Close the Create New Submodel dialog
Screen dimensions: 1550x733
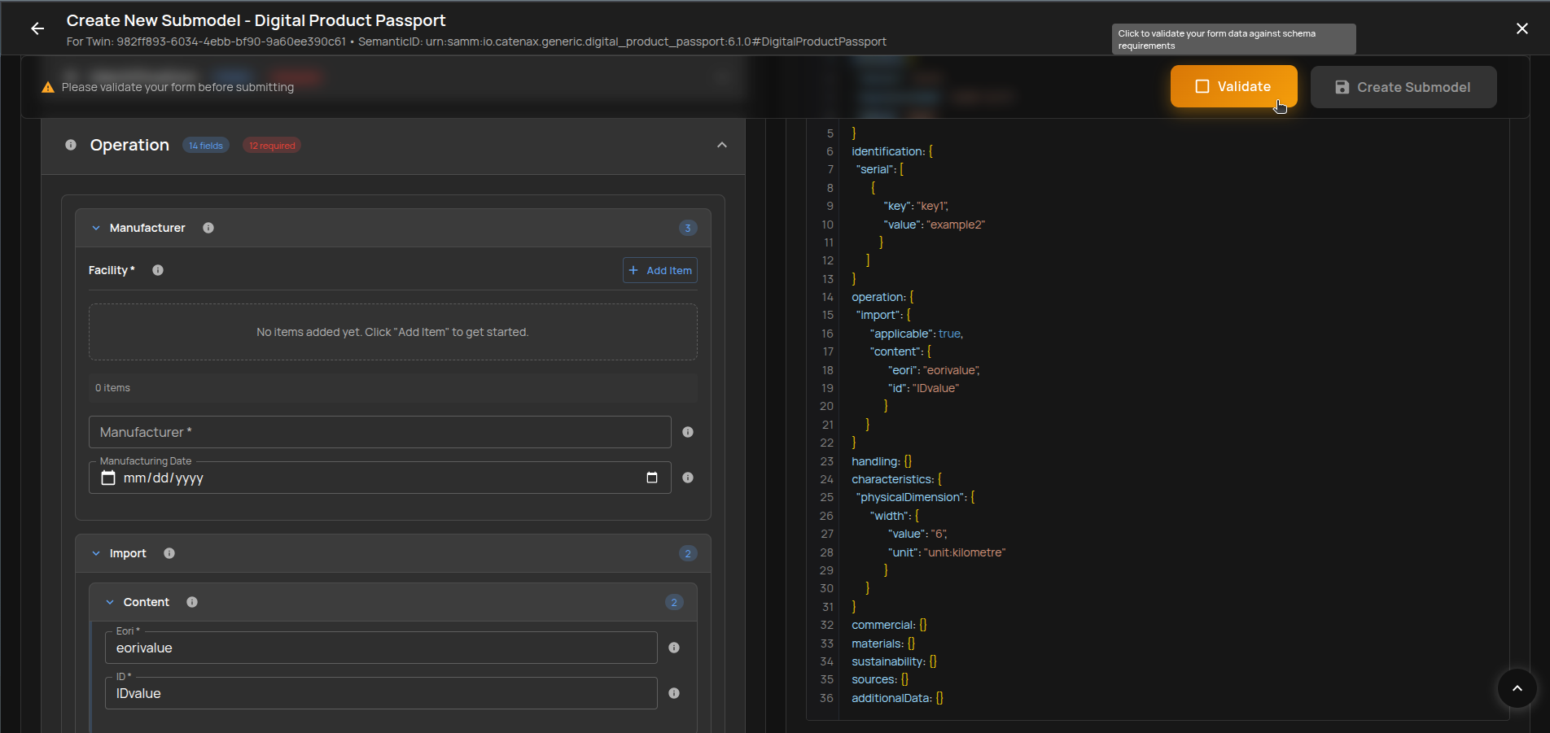click(1522, 28)
